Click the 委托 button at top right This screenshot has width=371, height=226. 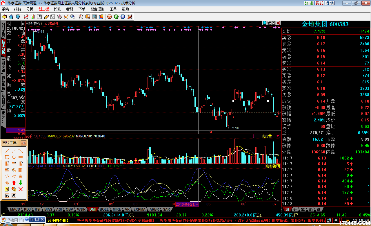(319, 3)
